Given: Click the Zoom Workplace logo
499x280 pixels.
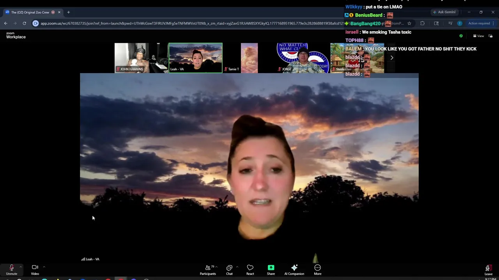Looking at the screenshot, I should pyautogui.click(x=16, y=35).
